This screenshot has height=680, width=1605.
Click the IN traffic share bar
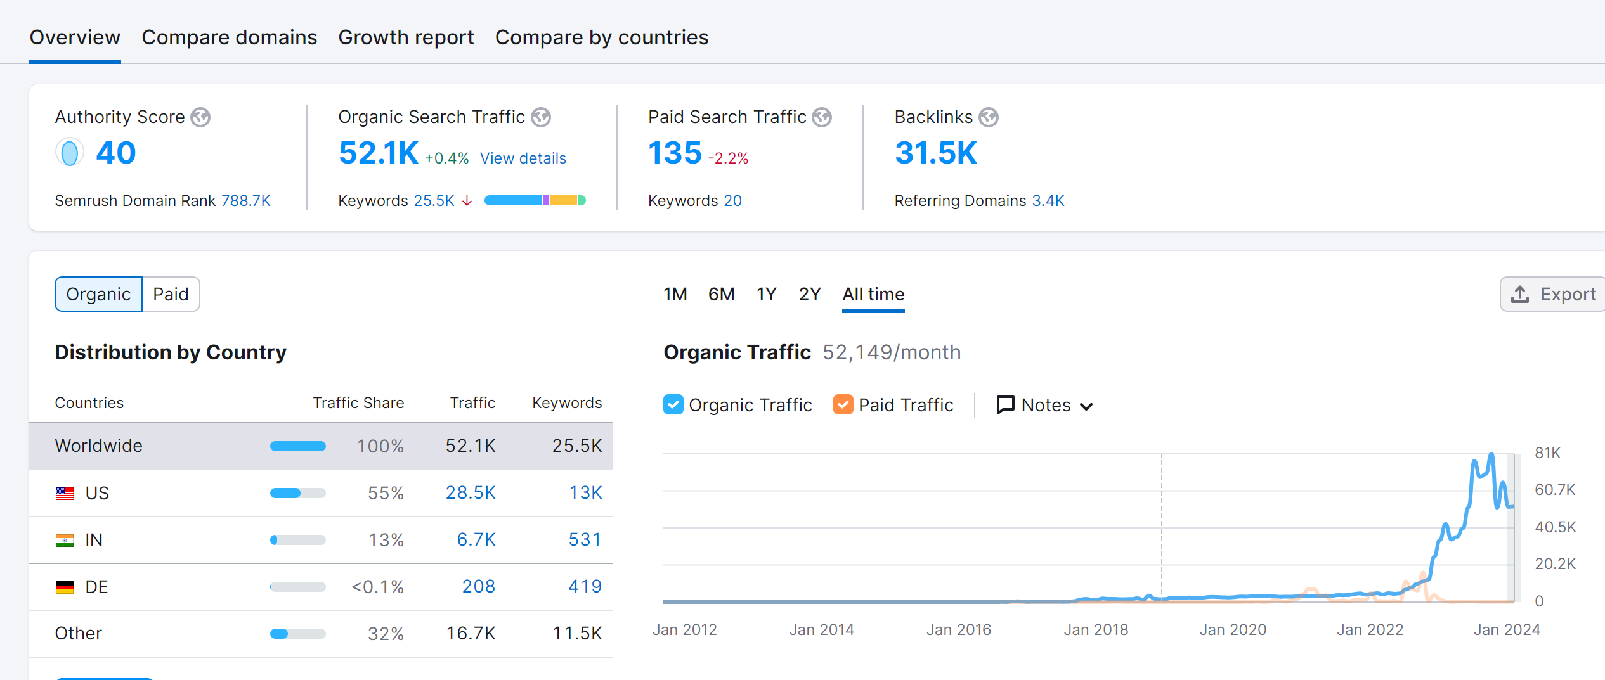click(x=298, y=540)
